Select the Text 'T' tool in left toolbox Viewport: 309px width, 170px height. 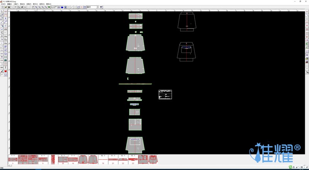6,68
